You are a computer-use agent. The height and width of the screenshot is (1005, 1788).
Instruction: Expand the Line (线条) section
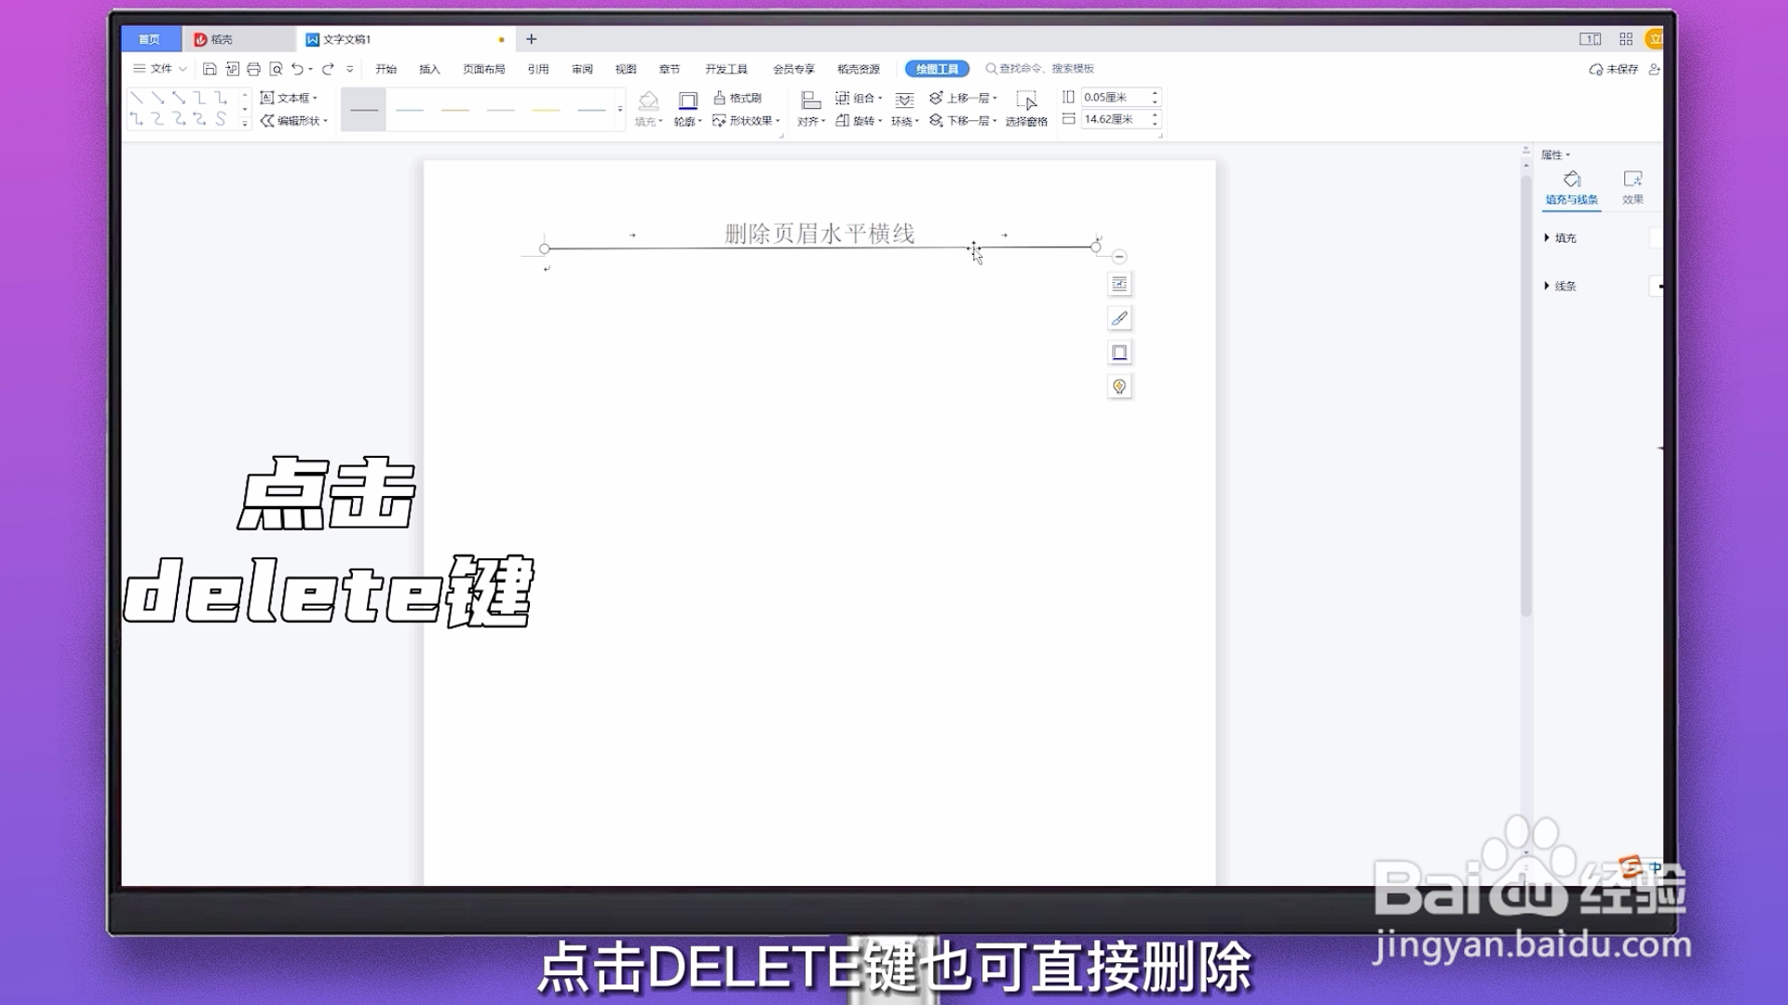pos(1560,286)
